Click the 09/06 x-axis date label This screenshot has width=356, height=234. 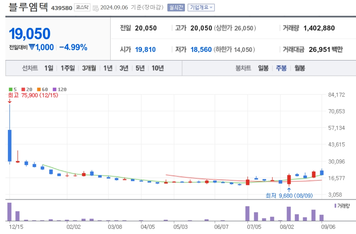point(328,227)
